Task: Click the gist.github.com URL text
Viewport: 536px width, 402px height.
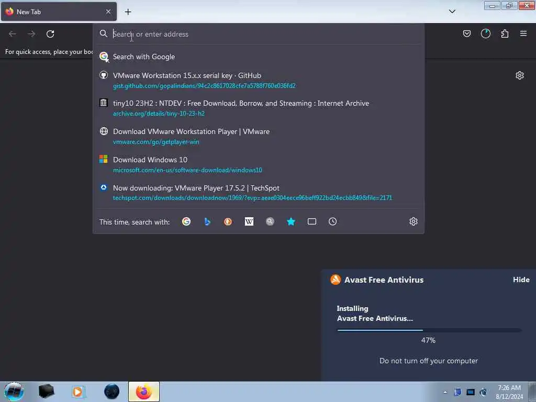Action: tap(204, 86)
